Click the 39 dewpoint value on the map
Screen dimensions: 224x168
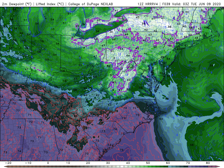[143, 24]
